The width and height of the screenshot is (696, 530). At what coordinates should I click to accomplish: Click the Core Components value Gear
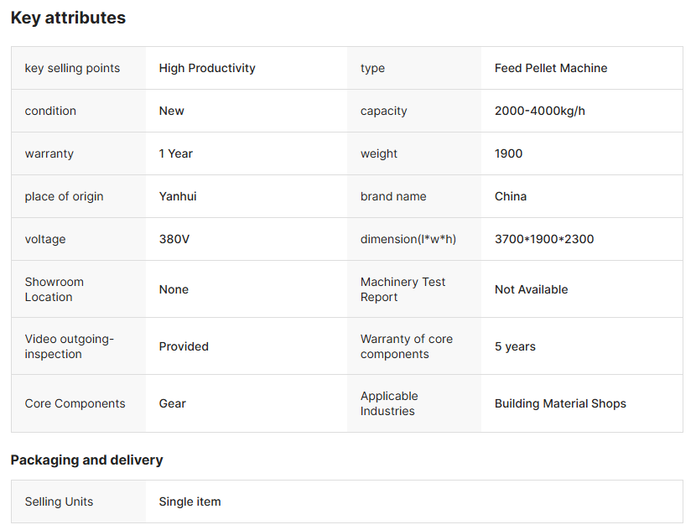[x=172, y=403]
